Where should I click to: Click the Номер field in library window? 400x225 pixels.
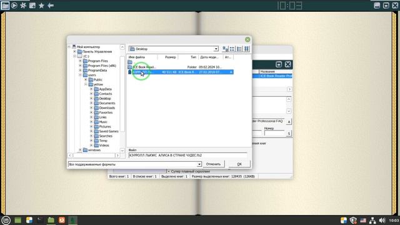274,133
